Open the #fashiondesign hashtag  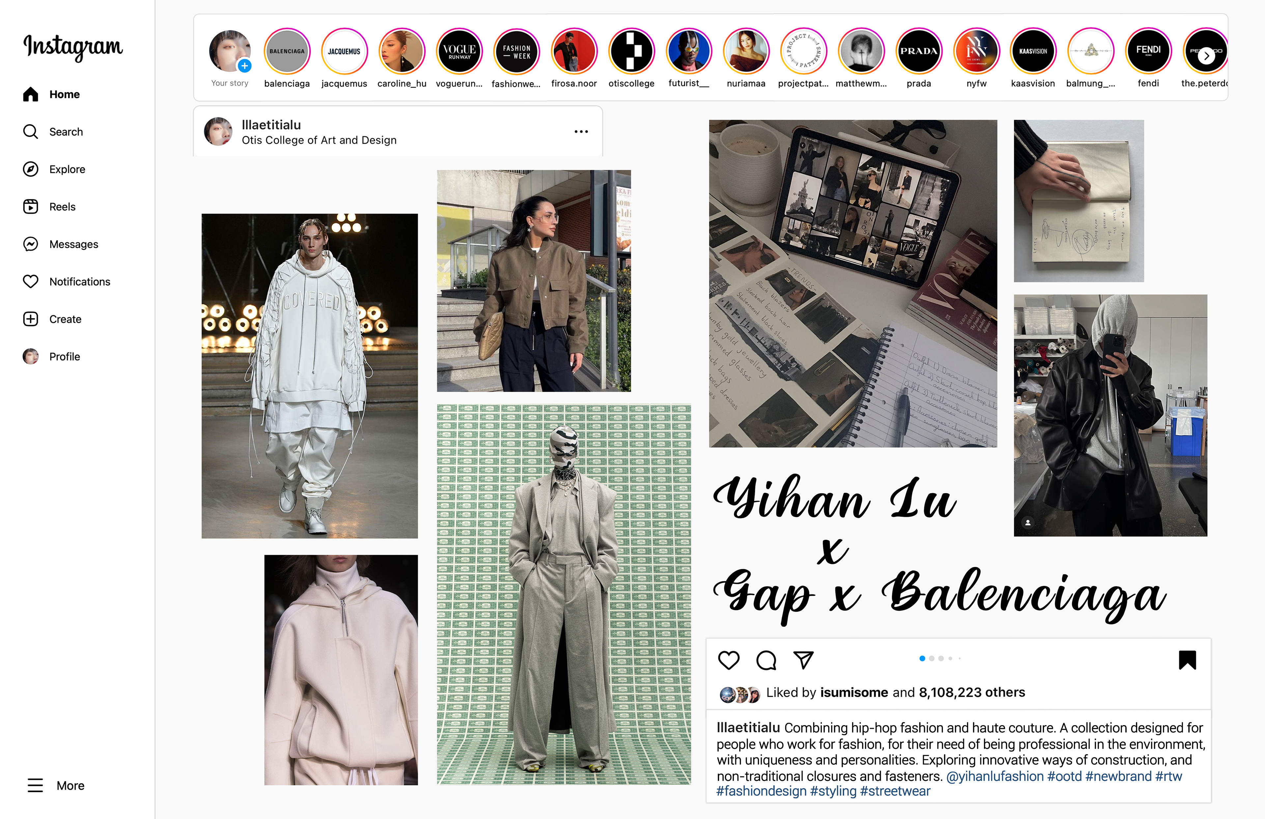click(761, 791)
